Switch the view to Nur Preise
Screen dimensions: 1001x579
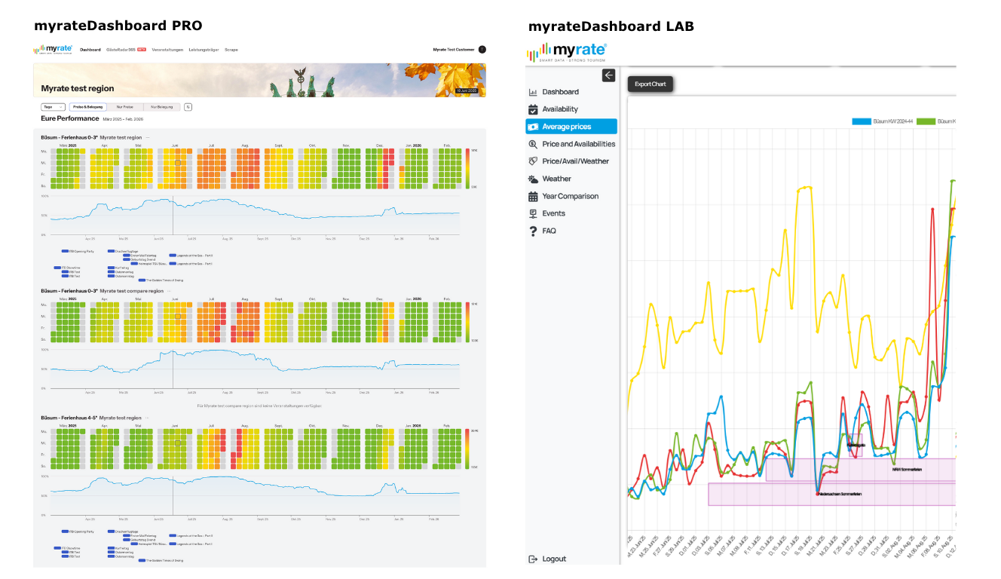(x=125, y=107)
